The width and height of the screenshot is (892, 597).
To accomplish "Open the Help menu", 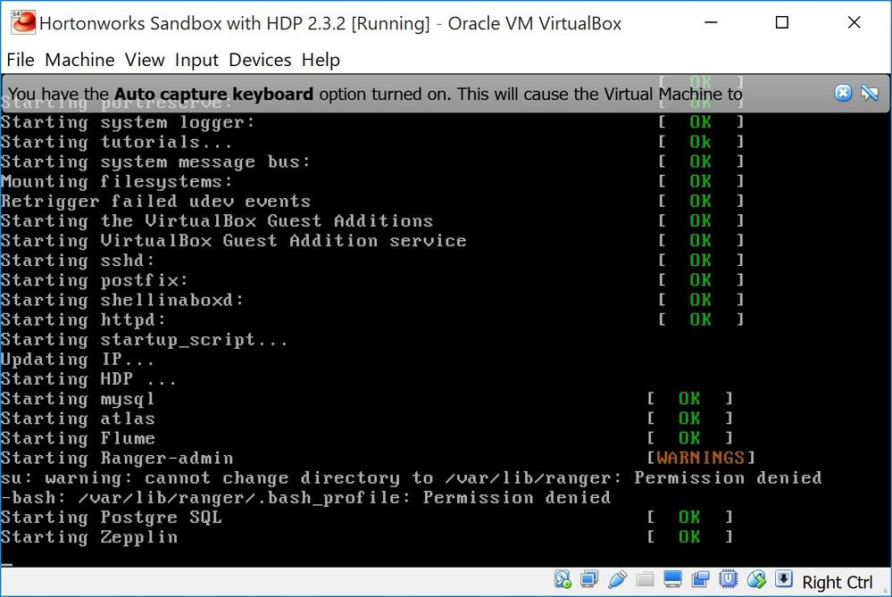I will [x=321, y=60].
